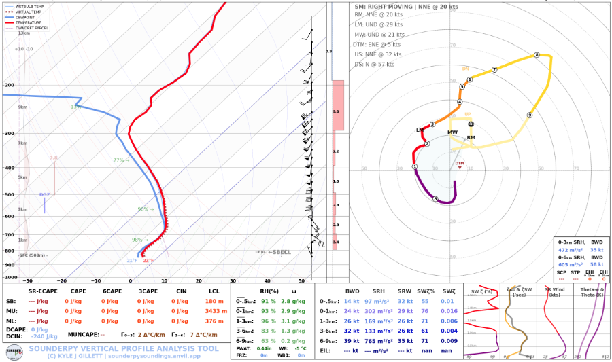
Task: Click the SOUNDERPY VERTICAL PROFILE ANALYSIS TOOL title
Action: 124,348
